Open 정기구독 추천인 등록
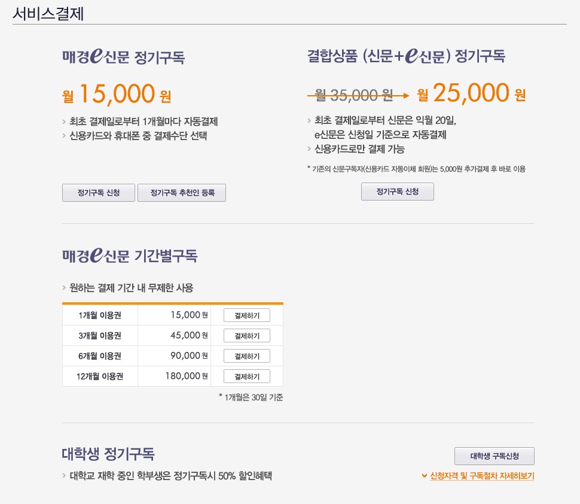580x504 pixels. (x=182, y=192)
